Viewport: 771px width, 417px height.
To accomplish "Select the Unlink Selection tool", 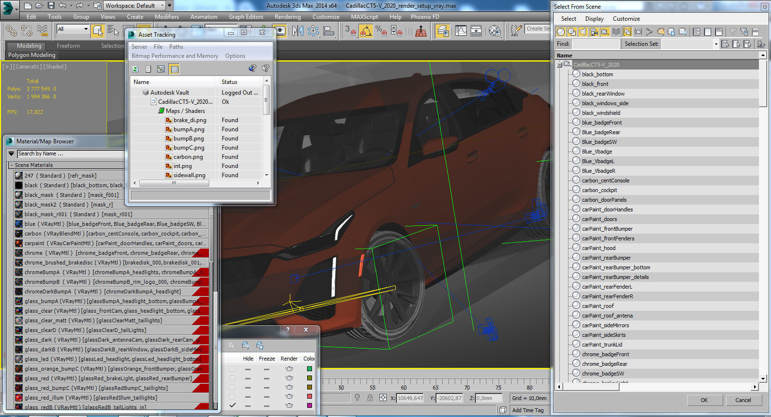I will point(27,30).
